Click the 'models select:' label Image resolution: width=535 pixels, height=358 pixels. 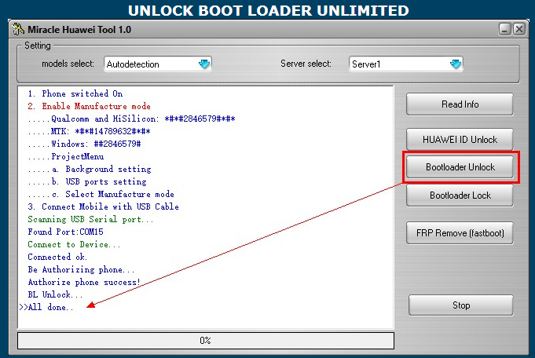[x=68, y=64]
